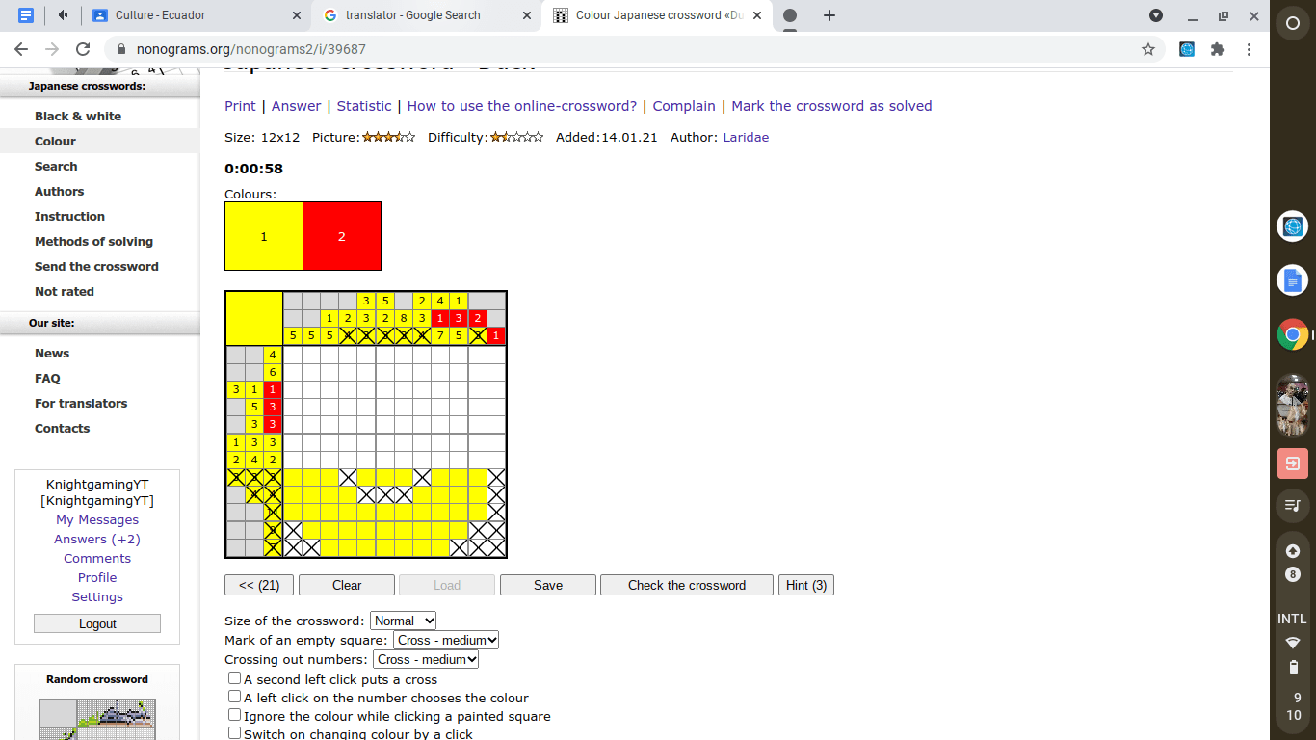Open the 'Size of the crossword' dropdown
Viewport: 1316px width, 740px height.
pos(403,621)
